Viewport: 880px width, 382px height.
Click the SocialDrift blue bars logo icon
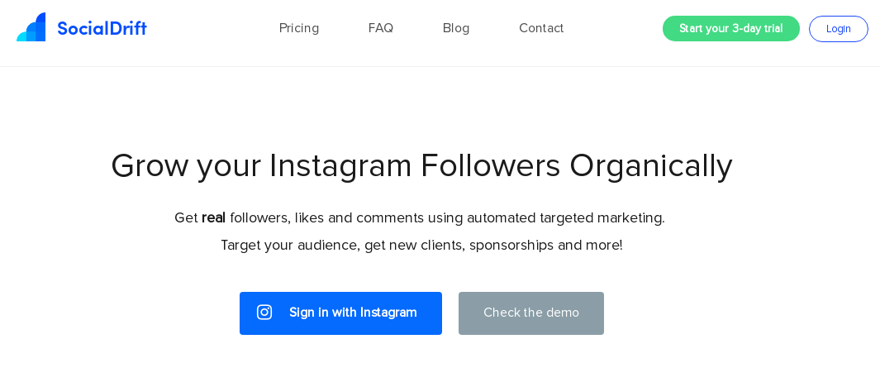pos(31,27)
